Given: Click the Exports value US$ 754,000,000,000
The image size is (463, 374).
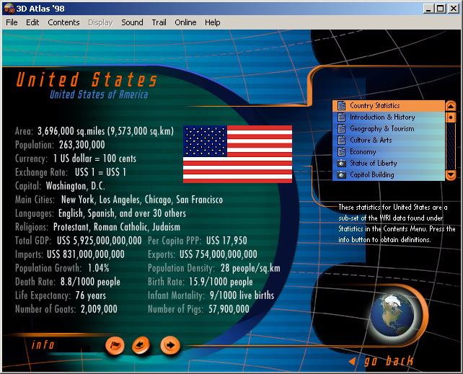Looking at the screenshot, I should click(219, 254).
